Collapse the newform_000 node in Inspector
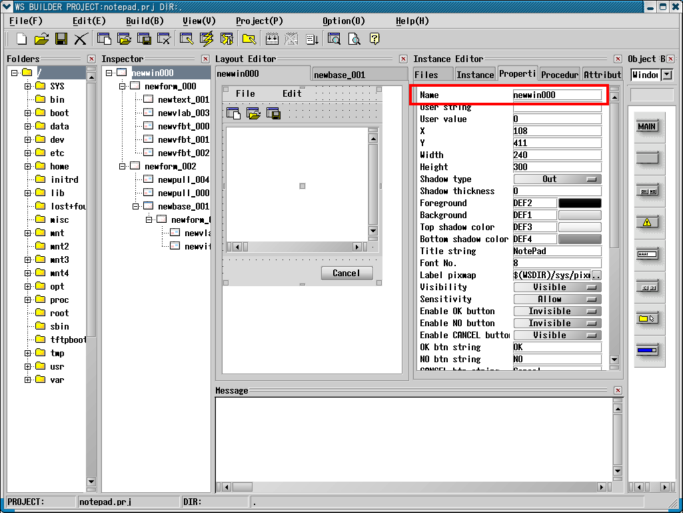Image resolution: width=683 pixels, height=513 pixels. click(x=123, y=86)
